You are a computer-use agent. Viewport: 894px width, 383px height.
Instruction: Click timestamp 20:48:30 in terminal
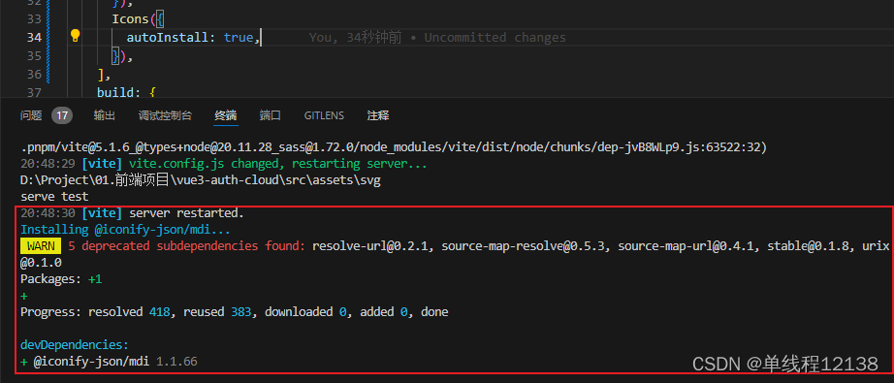coord(48,213)
